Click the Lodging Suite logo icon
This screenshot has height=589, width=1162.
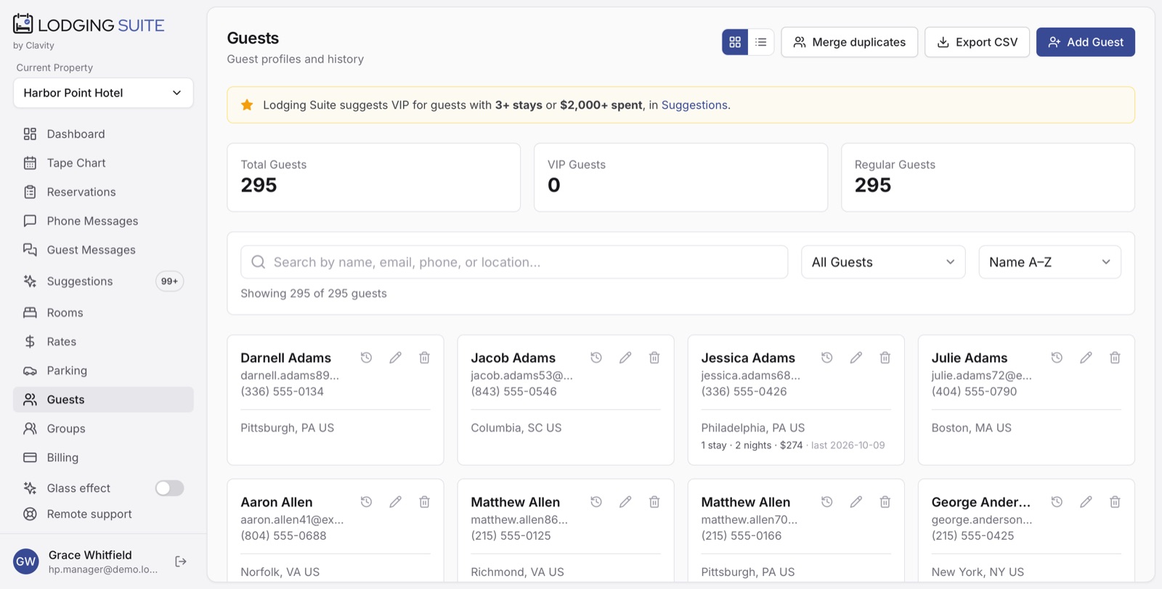tap(23, 24)
